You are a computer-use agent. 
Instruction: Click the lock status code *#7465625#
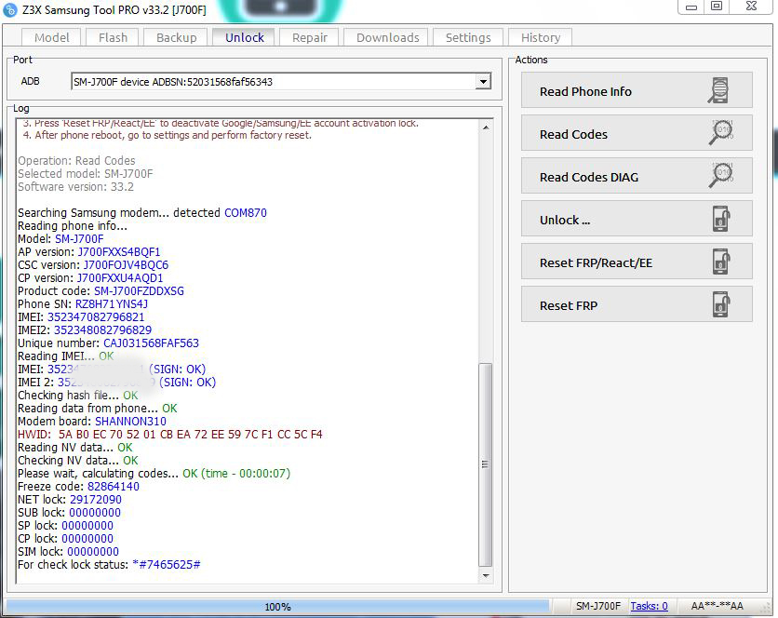(167, 564)
